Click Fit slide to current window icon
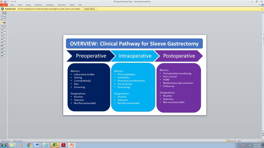This screenshot has width=264, height=148. tap(262, 141)
